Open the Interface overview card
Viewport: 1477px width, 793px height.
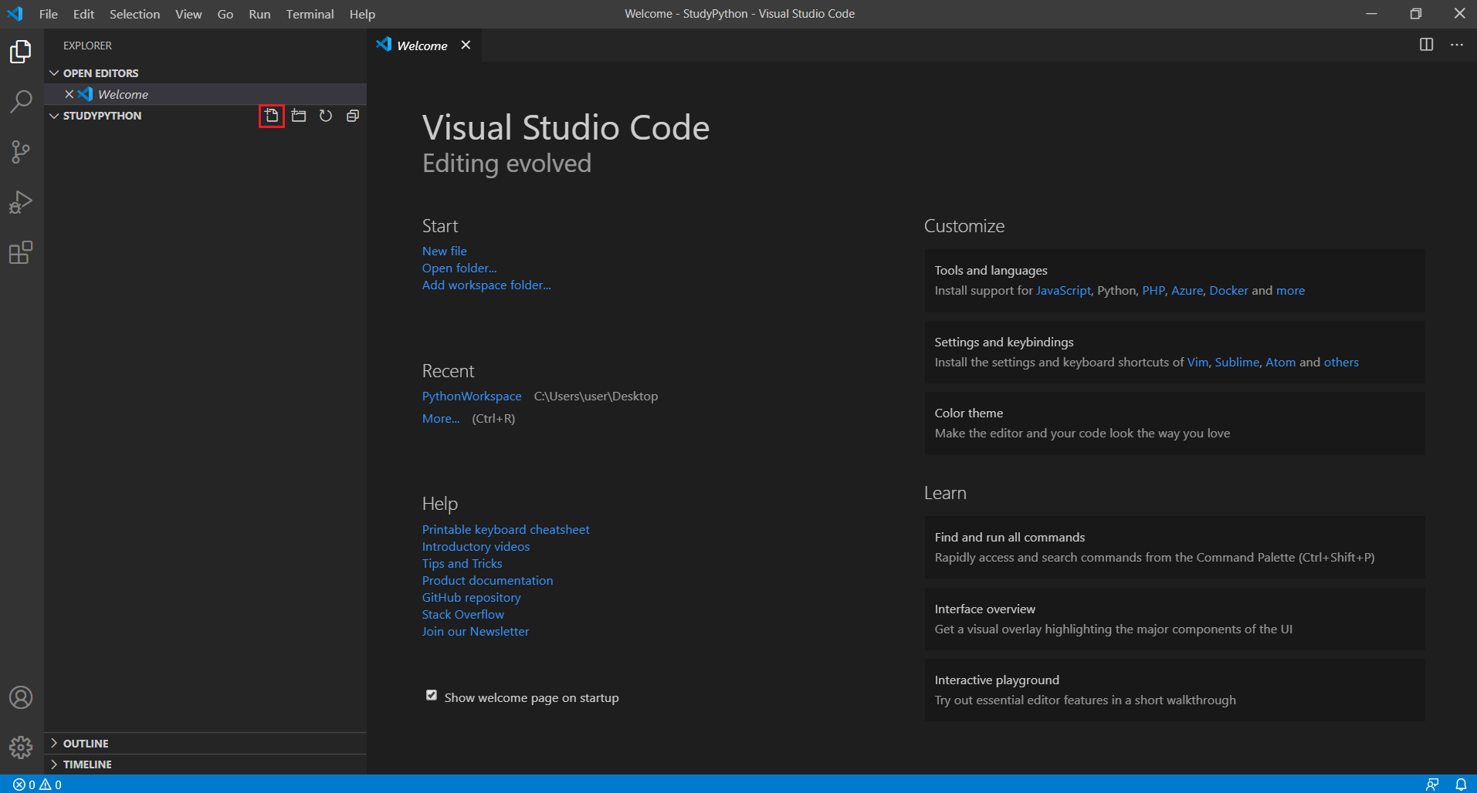(x=1175, y=619)
